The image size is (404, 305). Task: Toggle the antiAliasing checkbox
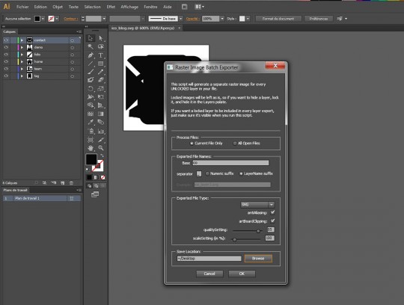(x=272, y=212)
